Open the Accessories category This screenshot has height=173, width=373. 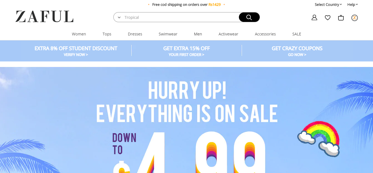tap(265, 34)
